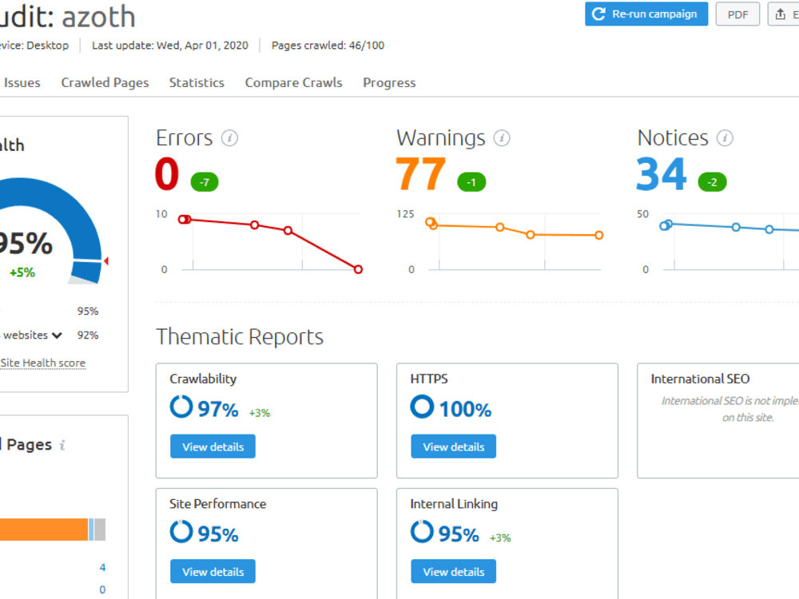
Task: Select last point on Warnings chart
Action: pos(599,235)
